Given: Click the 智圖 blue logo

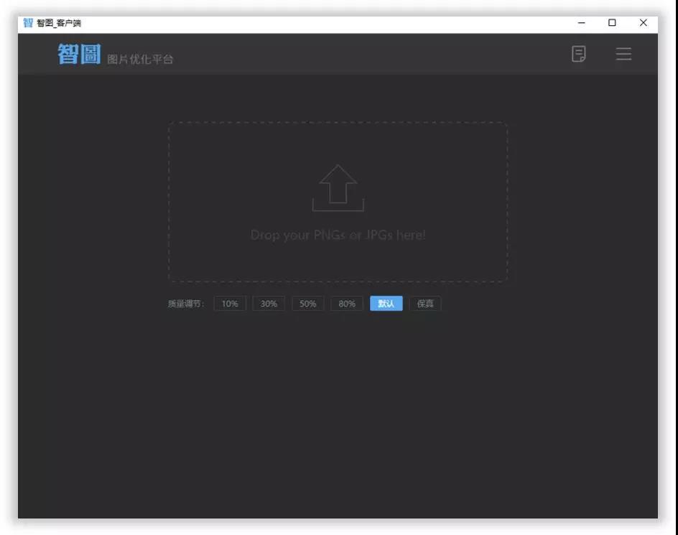Looking at the screenshot, I should (x=79, y=54).
